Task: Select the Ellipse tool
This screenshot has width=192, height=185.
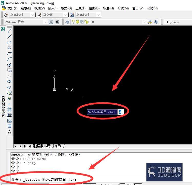Action: point(9,81)
